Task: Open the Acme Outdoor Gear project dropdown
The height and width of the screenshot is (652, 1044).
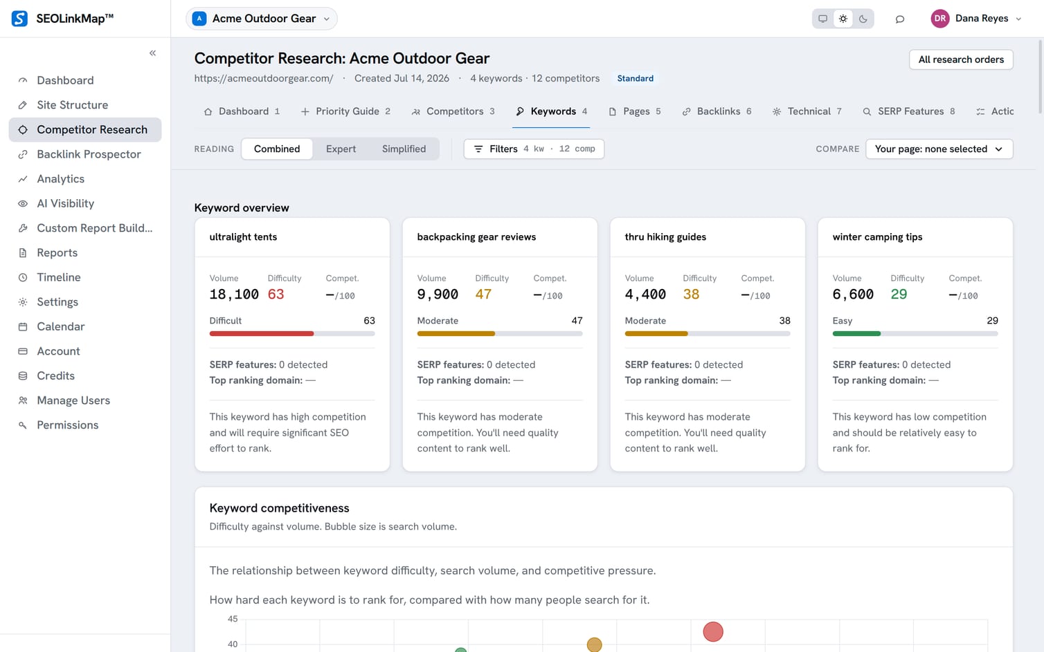Action: [x=262, y=19]
